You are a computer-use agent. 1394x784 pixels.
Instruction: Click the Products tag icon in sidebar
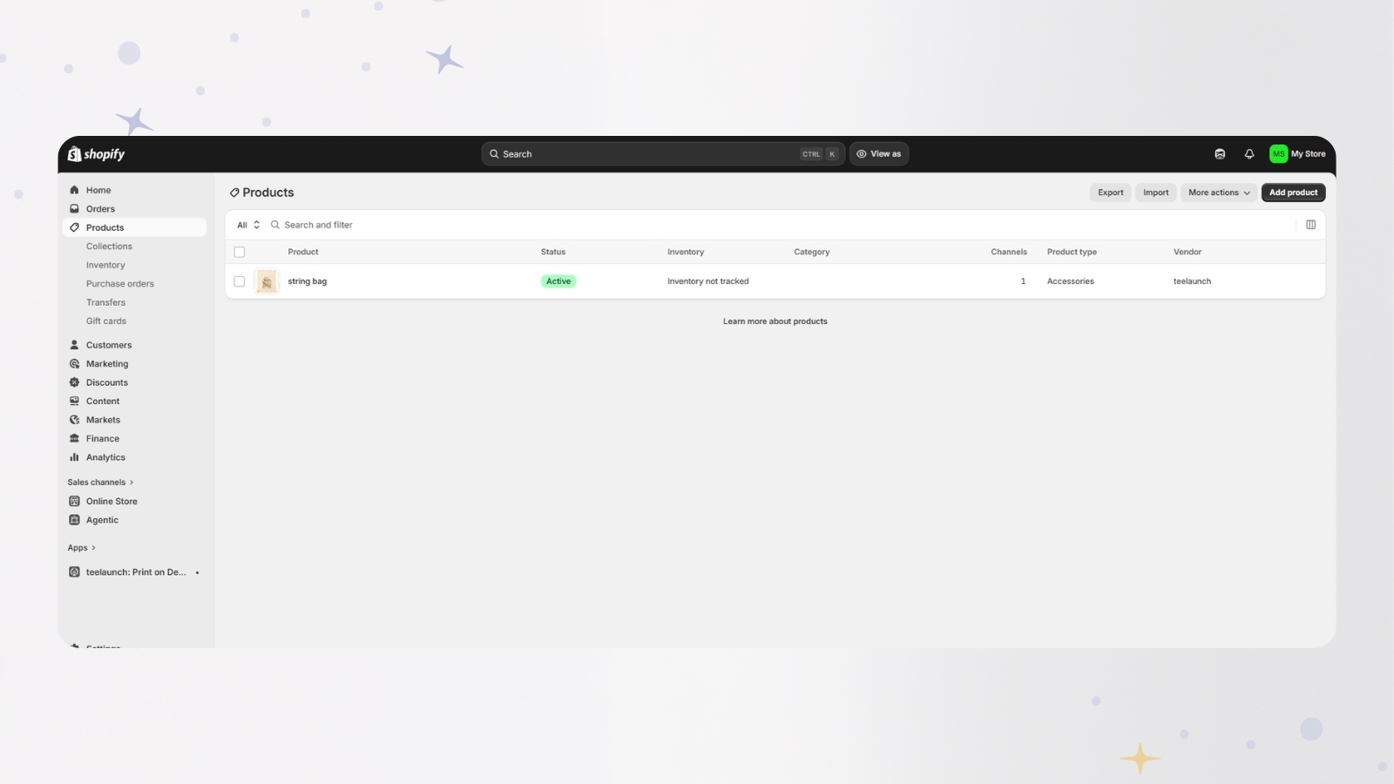pyautogui.click(x=74, y=227)
